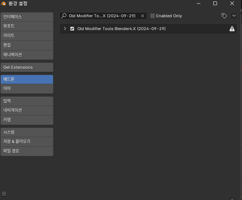Select the 애드온 tab

(x=27, y=79)
